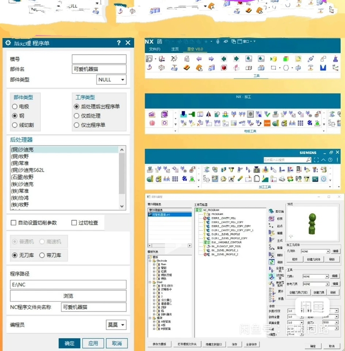Click the parts list horizontal scrollbar right arrow
The height and width of the screenshot is (351, 345).
click(190, 246)
